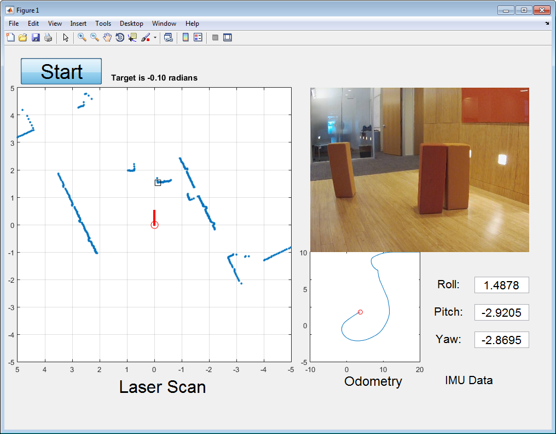Click the New Figure icon

point(10,37)
